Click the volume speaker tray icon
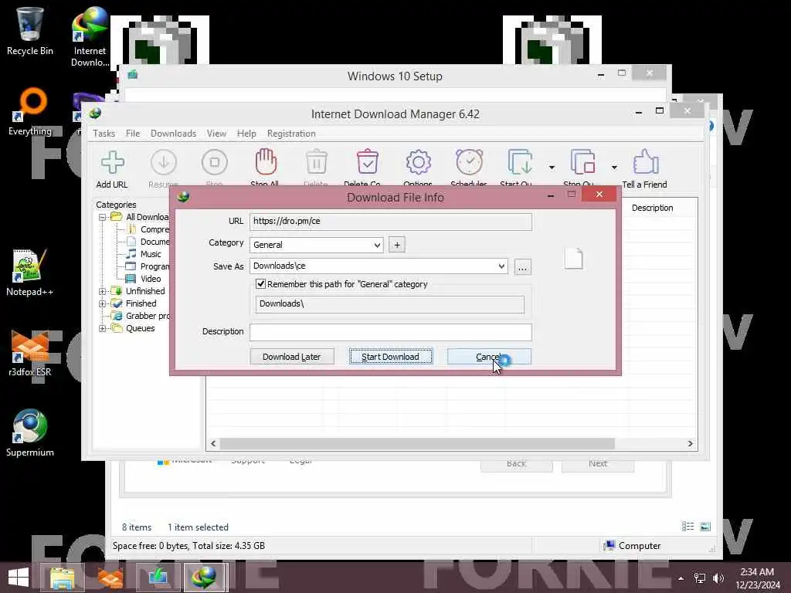791x593 pixels. pos(718,578)
